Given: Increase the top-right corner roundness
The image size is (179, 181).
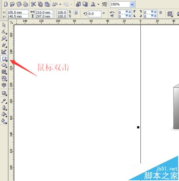Looking at the screenshot, I should [x=155, y=12].
